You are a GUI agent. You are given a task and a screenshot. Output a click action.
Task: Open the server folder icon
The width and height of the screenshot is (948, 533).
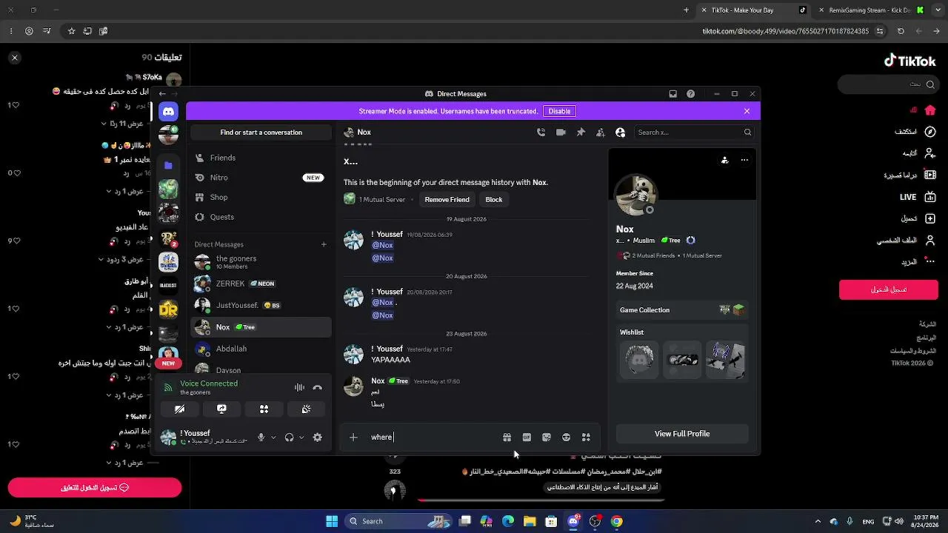click(x=168, y=165)
